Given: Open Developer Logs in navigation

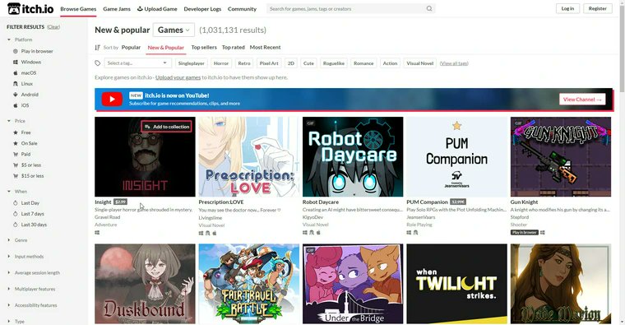Looking at the screenshot, I should tap(202, 9).
